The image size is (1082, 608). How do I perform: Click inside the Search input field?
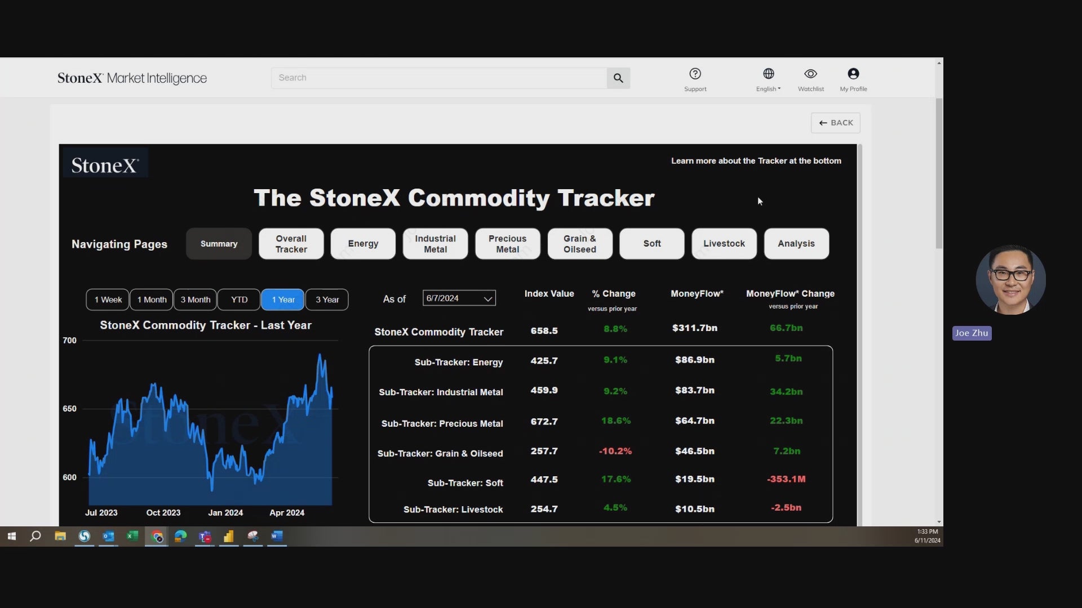[438, 78]
